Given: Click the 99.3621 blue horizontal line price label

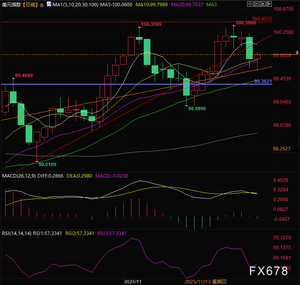Looking at the screenshot, I should (x=263, y=81).
